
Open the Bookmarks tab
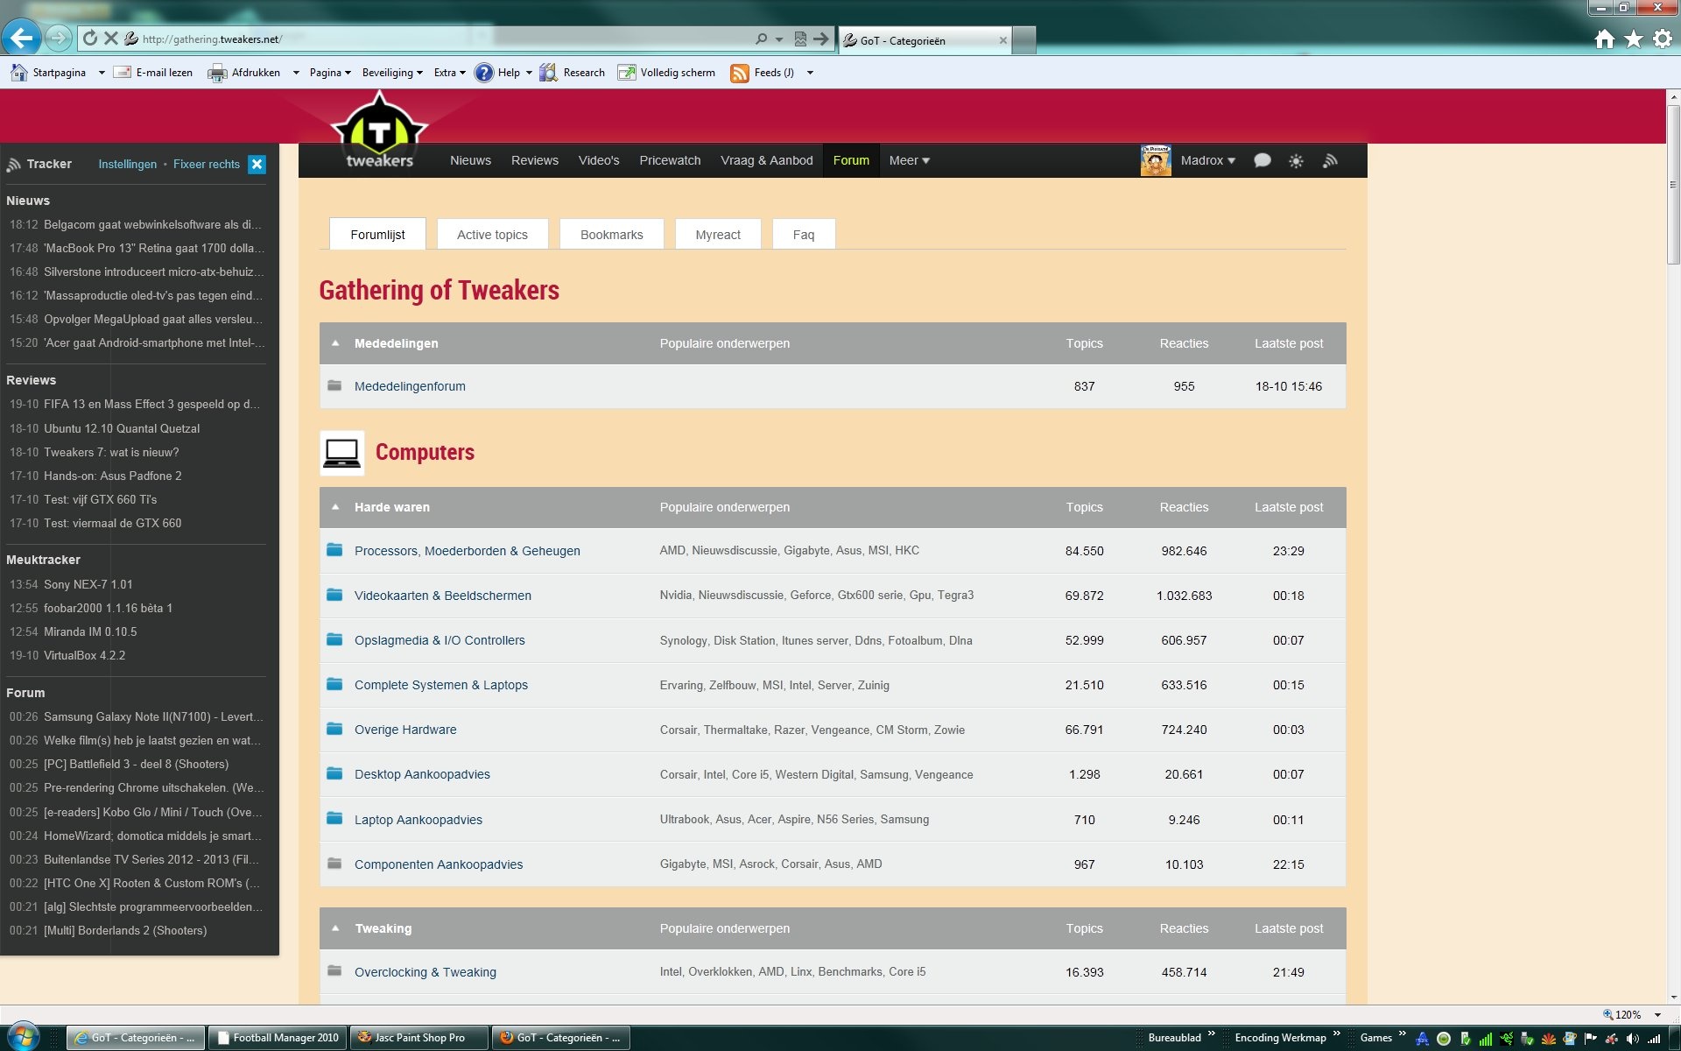[x=611, y=235]
